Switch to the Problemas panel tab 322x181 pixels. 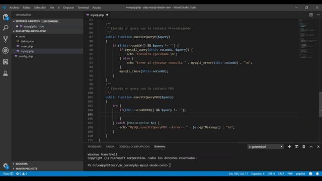tap(95, 146)
